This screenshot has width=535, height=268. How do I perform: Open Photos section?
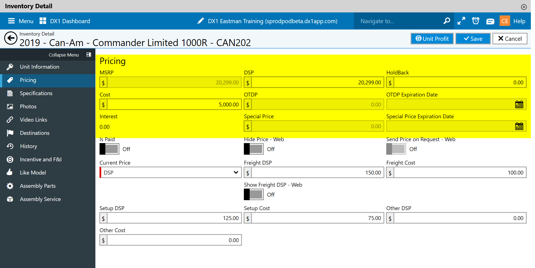click(48, 106)
